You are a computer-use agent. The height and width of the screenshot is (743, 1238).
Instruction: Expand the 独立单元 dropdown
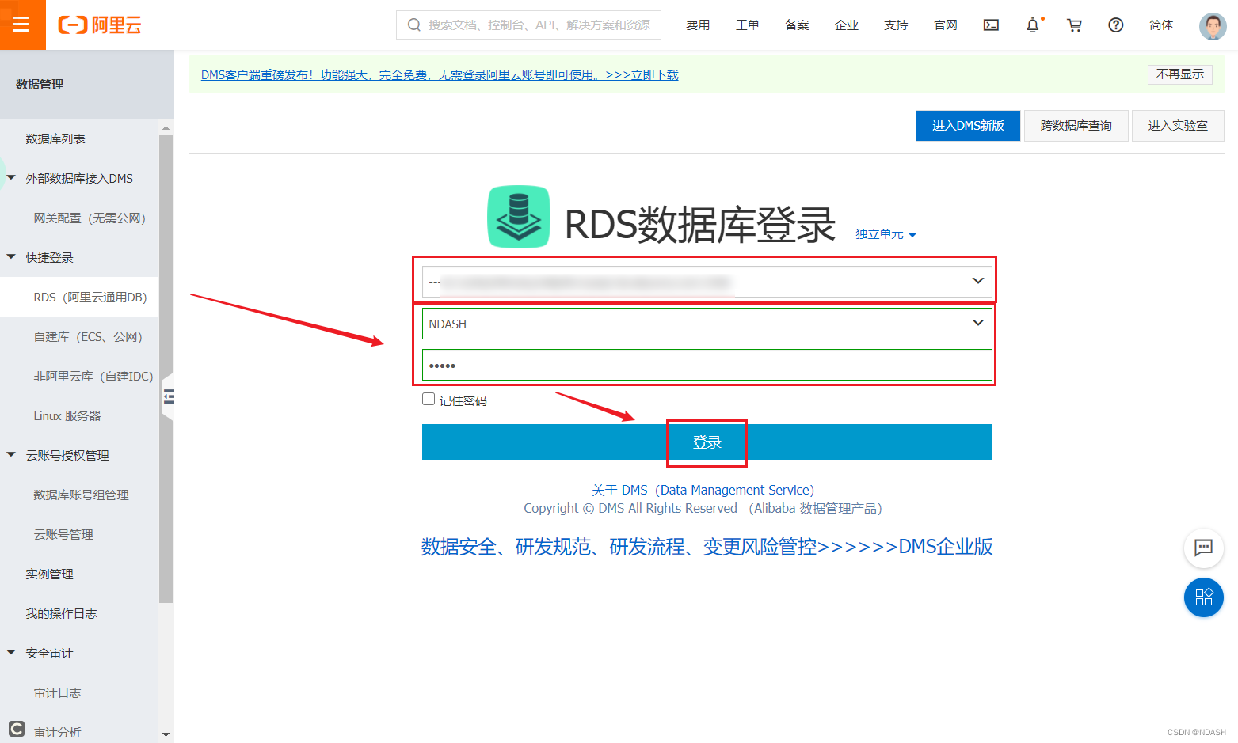(x=886, y=234)
